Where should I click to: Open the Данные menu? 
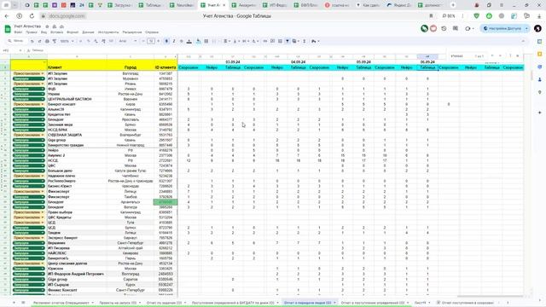(x=88, y=32)
